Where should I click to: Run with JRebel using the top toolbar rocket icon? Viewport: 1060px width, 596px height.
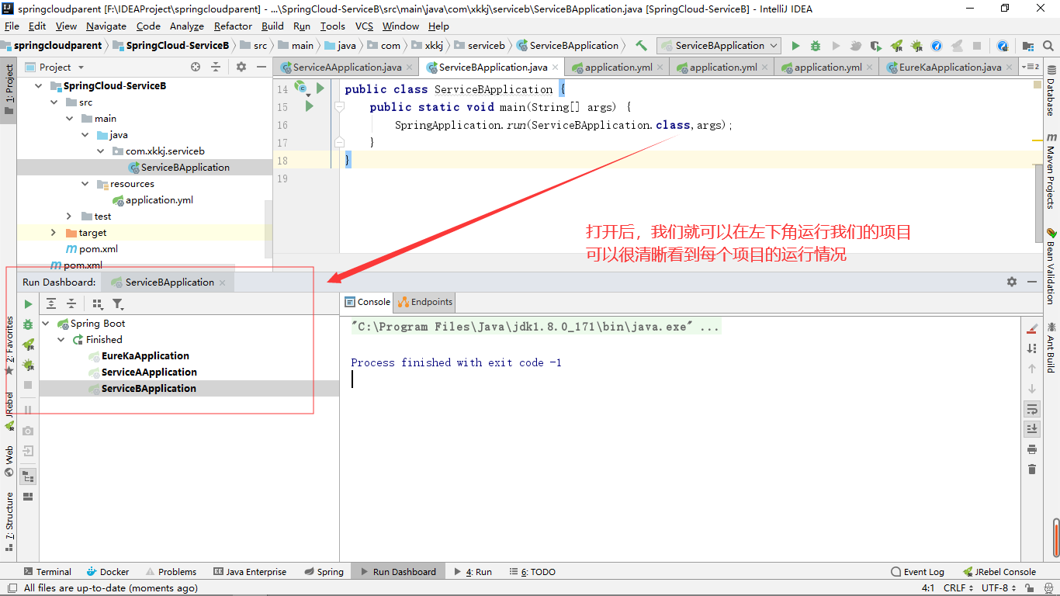[896, 46]
